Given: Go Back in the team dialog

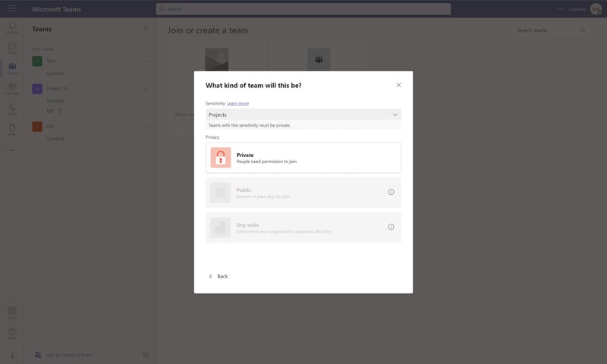Looking at the screenshot, I should coord(219,276).
